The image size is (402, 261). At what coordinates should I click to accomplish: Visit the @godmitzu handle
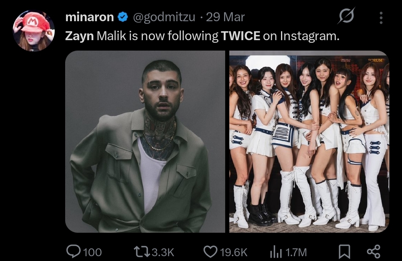click(x=164, y=17)
